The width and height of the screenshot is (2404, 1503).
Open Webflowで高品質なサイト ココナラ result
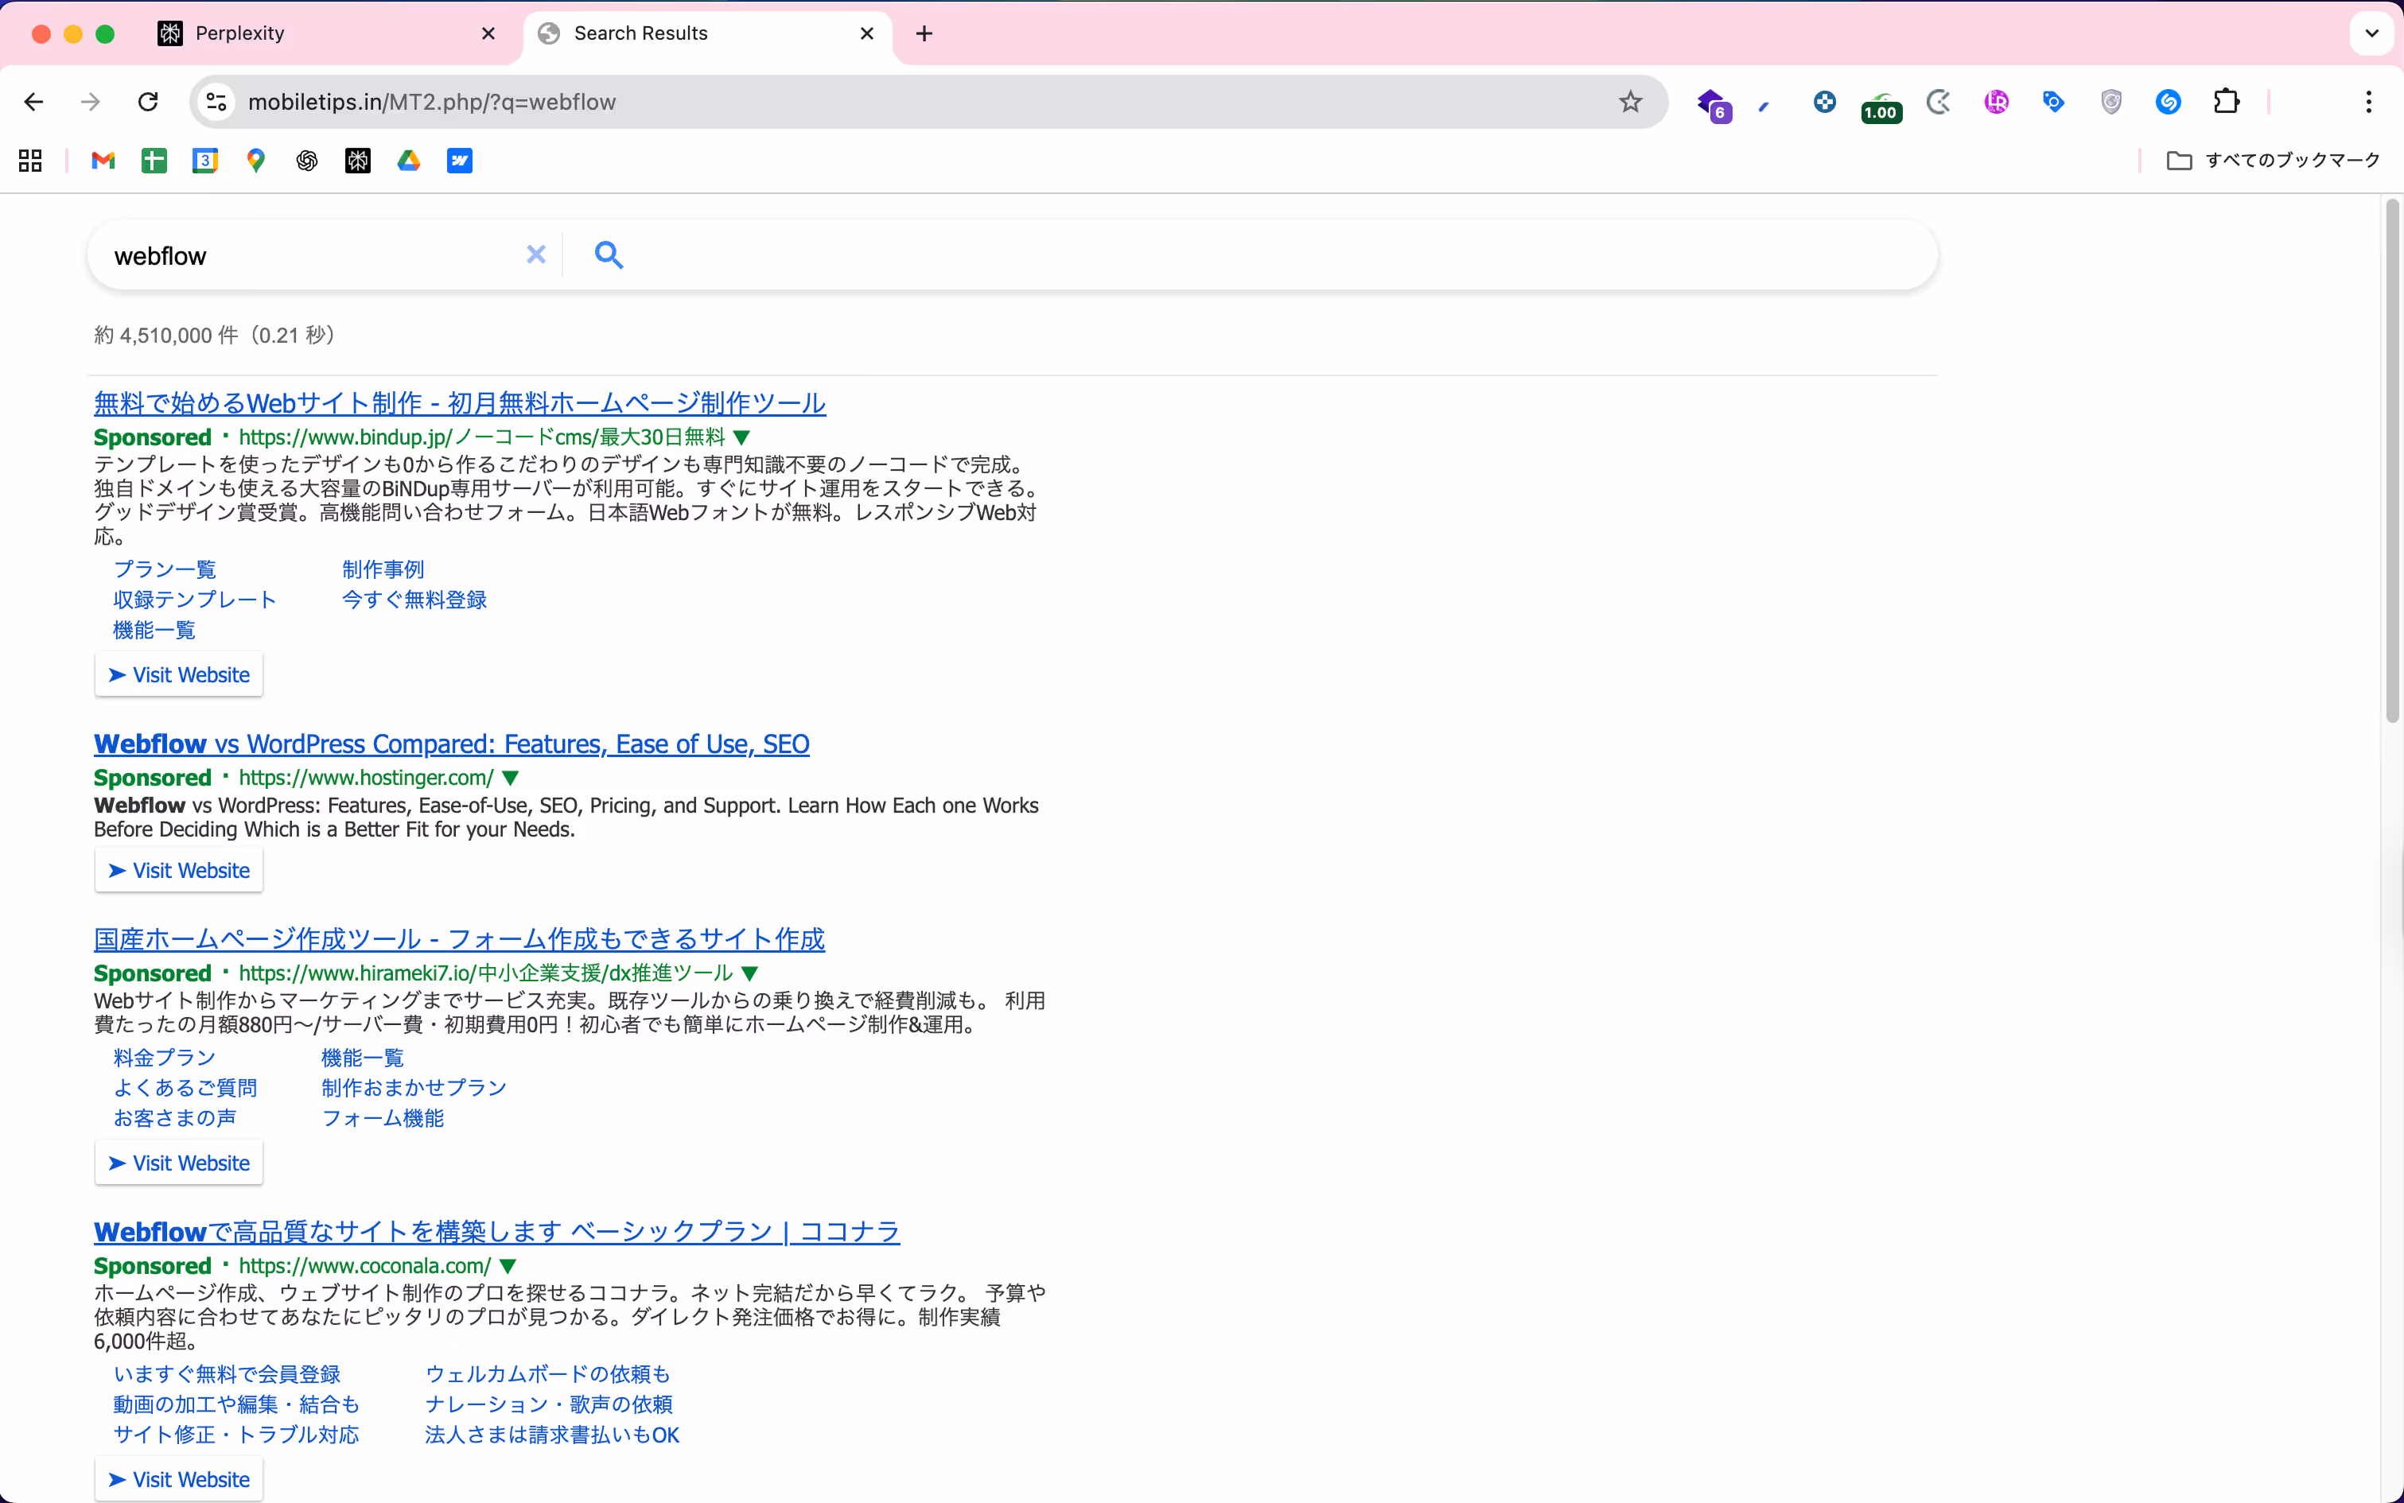496,1233
